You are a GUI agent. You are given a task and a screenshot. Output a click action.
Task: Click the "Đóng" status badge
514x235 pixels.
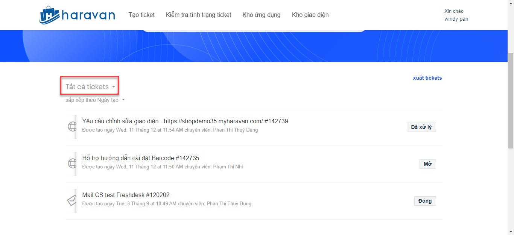(425, 201)
